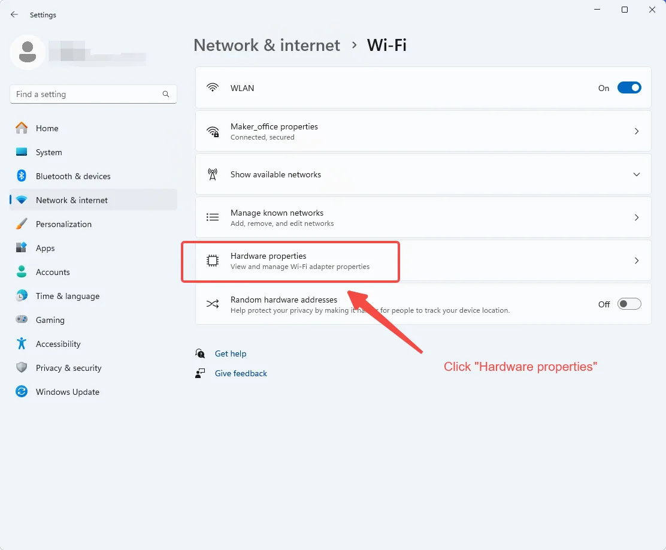This screenshot has height=550, width=666.
Task: Click the Accessibility figure icon
Action: pos(22,343)
